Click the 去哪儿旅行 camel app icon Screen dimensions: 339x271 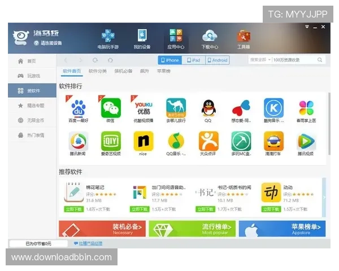tap(176, 108)
